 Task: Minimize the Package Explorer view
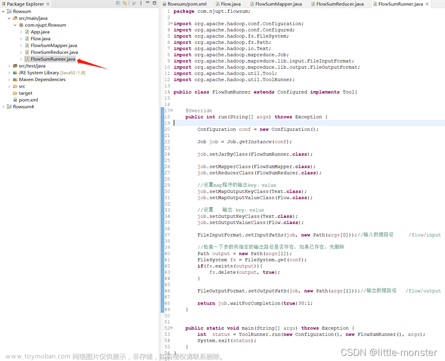pos(148,3)
